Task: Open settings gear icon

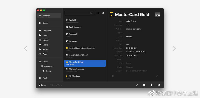Action: [144, 85]
